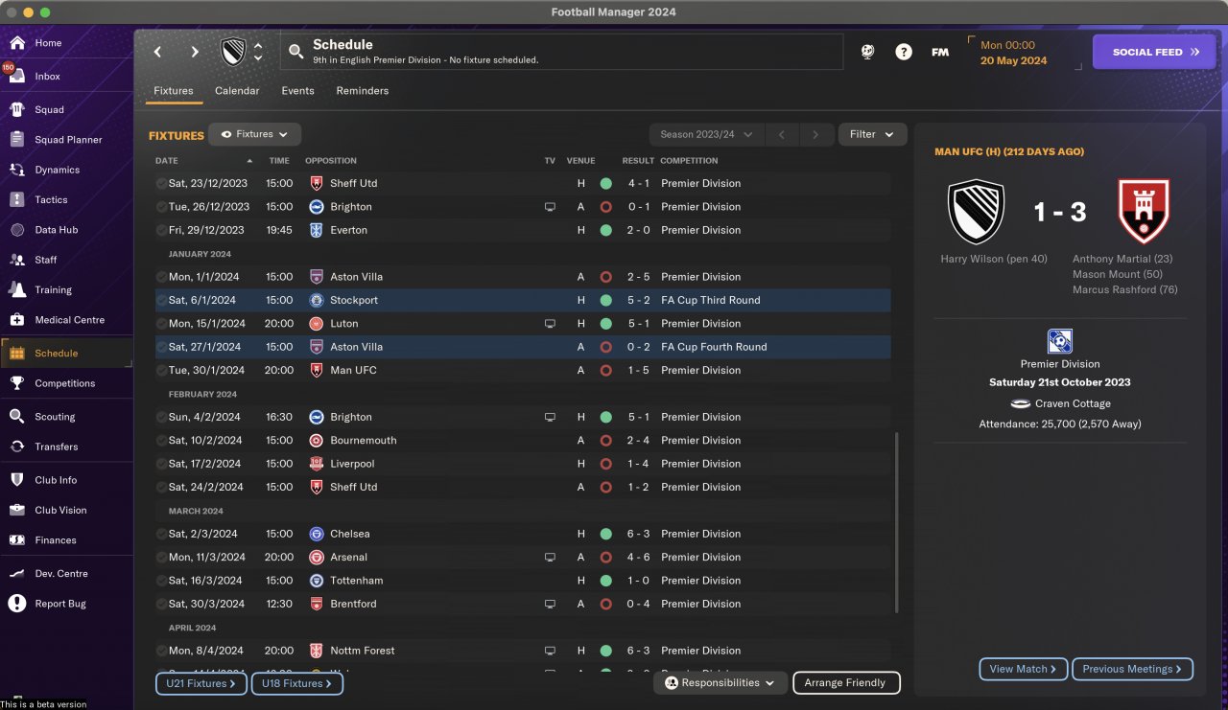Click the Report Bug icon

tap(17, 604)
